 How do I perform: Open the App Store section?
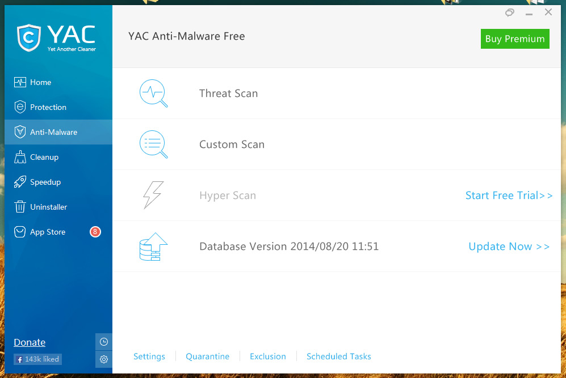point(58,232)
